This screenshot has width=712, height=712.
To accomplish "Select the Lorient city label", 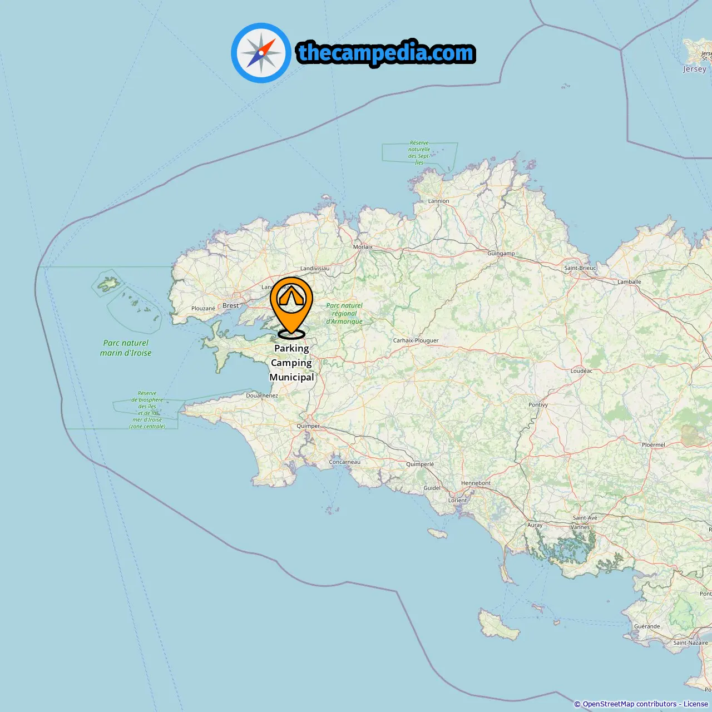I will click(458, 501).
